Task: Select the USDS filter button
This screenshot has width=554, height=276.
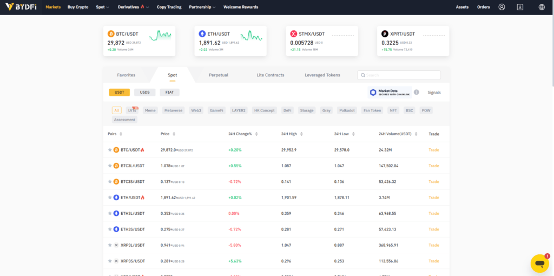Action: coord(145,92)
